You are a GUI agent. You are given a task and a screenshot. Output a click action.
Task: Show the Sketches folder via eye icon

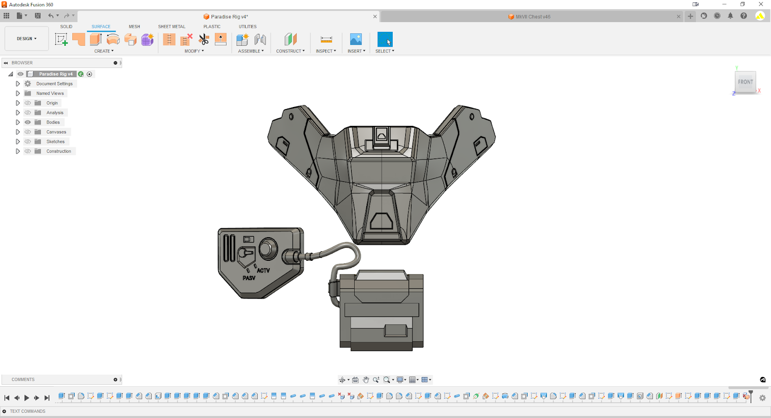(x=28, y=142)
